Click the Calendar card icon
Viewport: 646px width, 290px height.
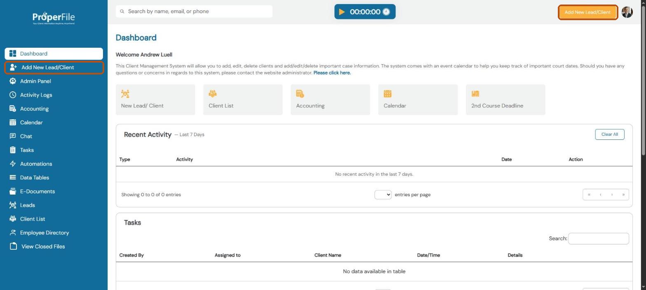click(388, 94)
